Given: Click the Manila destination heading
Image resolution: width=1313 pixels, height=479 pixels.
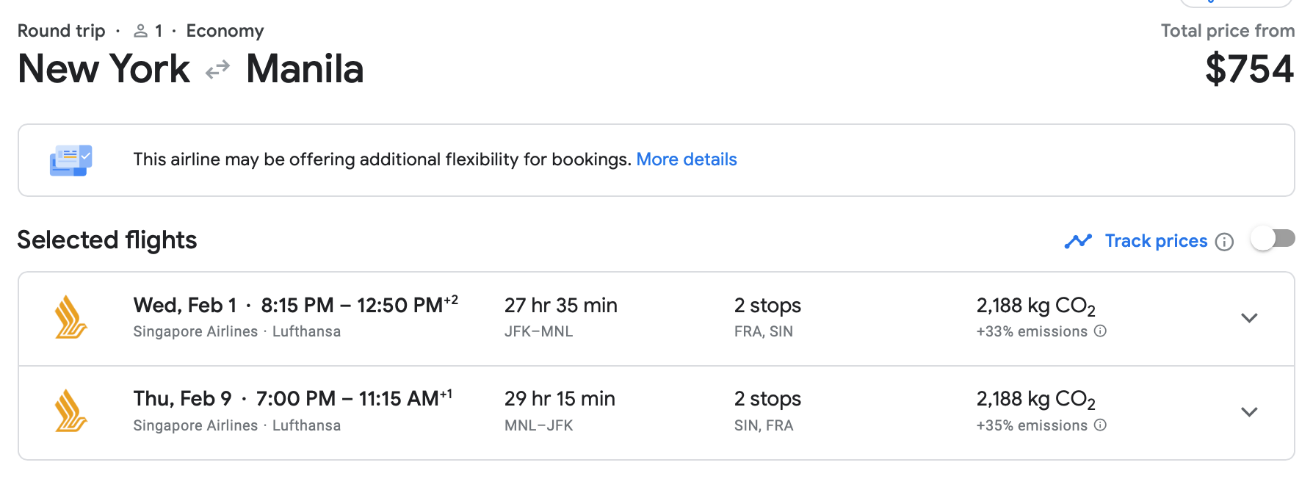Looking at the screenshot, I should click(x=305, y=69).
